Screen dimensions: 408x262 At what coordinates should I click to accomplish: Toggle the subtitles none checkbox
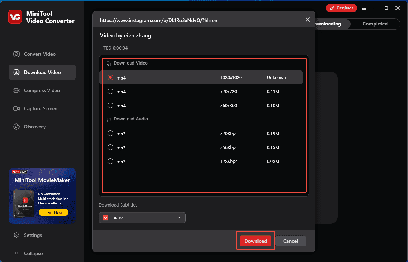click(106, 218)
